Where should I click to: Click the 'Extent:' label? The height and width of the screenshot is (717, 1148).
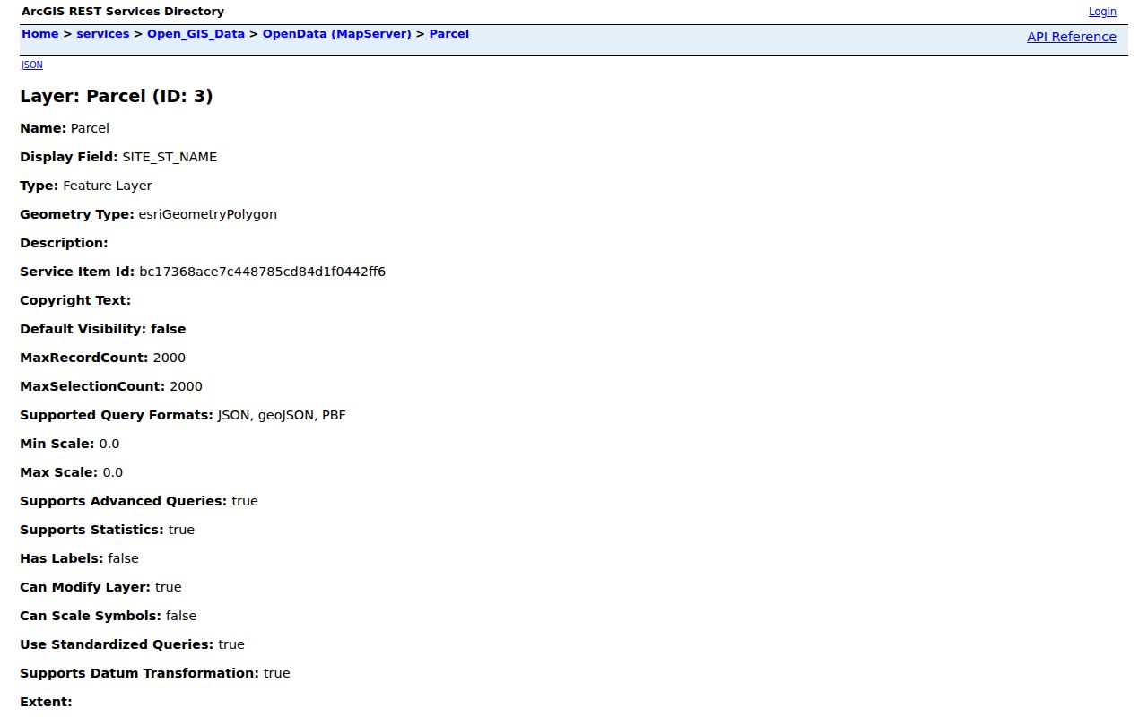[x=46, y=702]
